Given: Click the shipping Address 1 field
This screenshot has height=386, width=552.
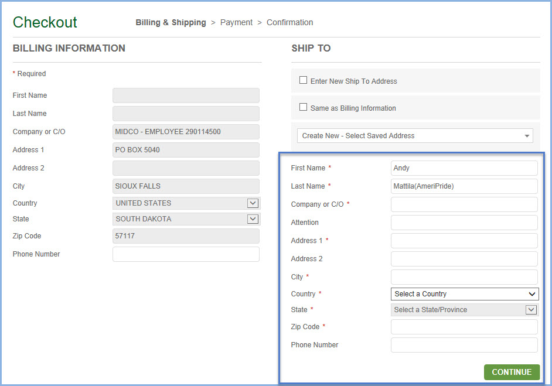Looking at the screenshot, I should (x=464, y=241).
